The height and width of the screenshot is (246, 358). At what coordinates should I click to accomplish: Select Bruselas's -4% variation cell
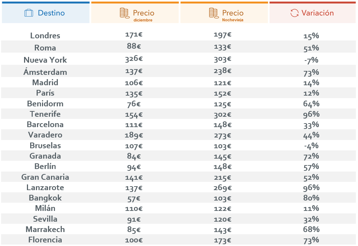click(311, 146)
